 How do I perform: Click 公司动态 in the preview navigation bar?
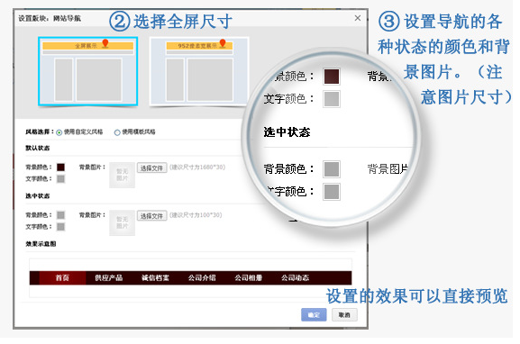[296, 277]
